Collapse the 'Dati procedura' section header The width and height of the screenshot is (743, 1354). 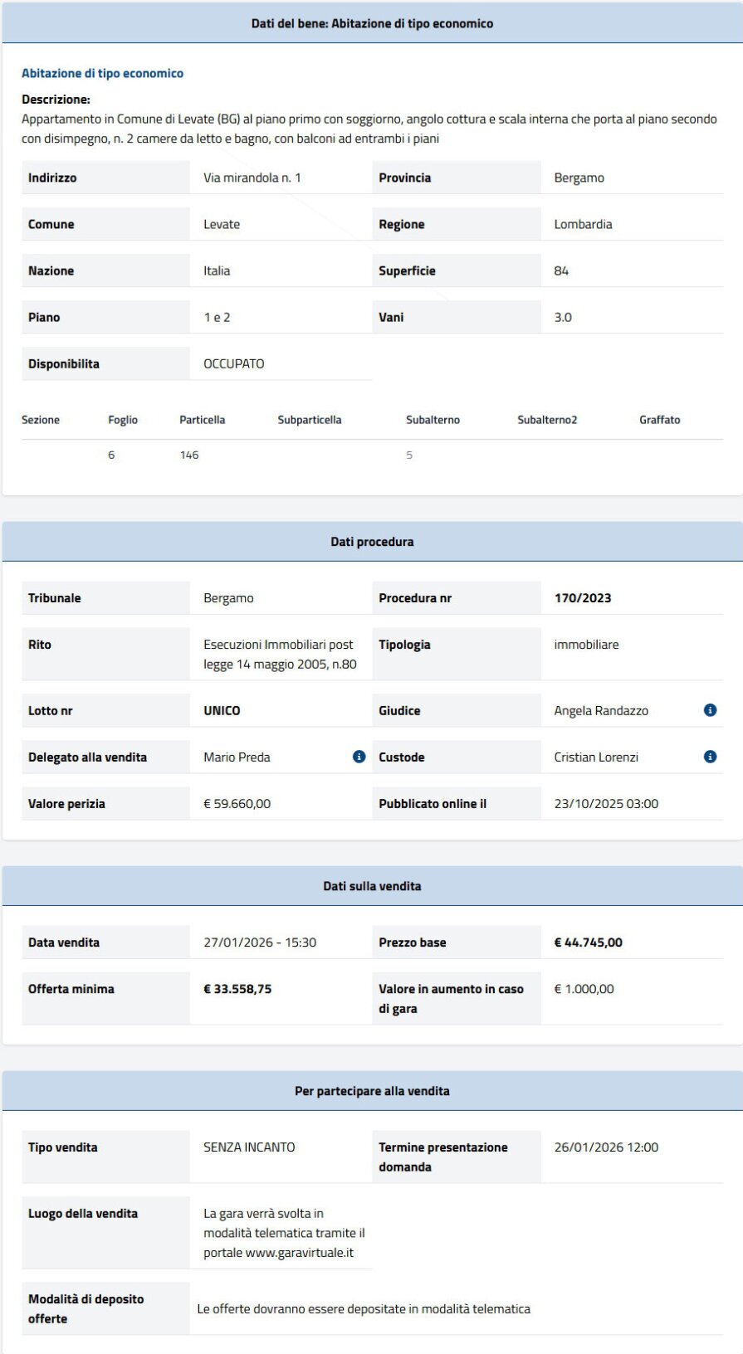click(372, 542)
